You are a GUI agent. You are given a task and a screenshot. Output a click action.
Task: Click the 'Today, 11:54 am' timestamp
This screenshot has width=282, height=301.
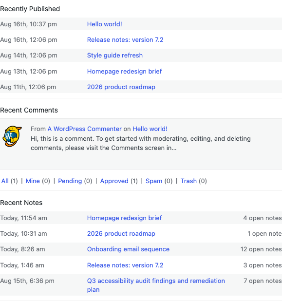23,218
